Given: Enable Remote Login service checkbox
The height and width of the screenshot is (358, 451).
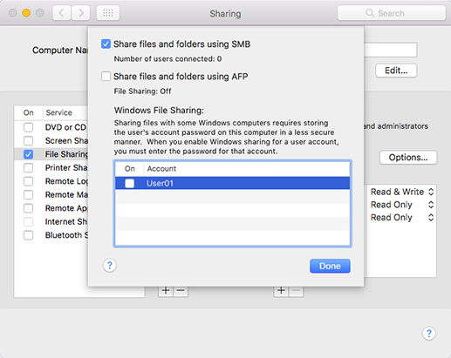Looking at the screenshot, I should pos(28,181).
